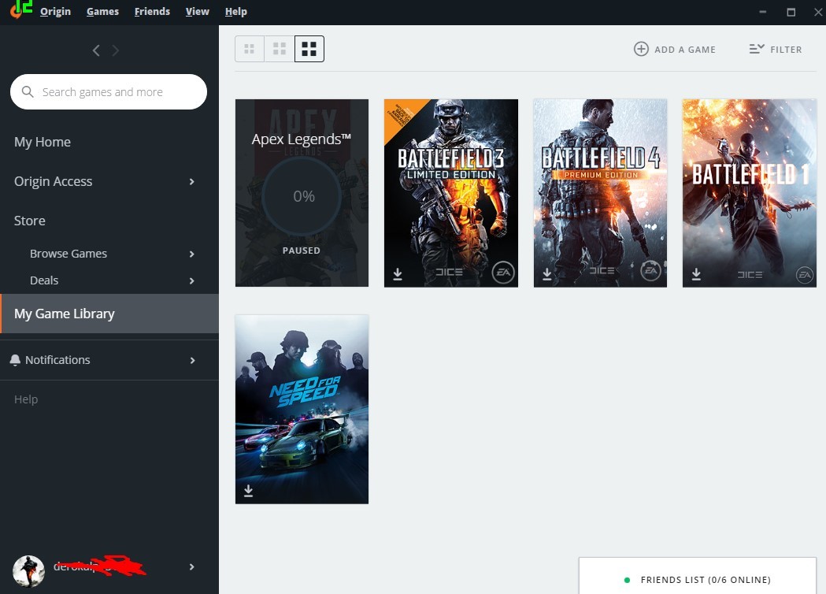
Task: Open the Origin menu
Action: click(55, 12)
